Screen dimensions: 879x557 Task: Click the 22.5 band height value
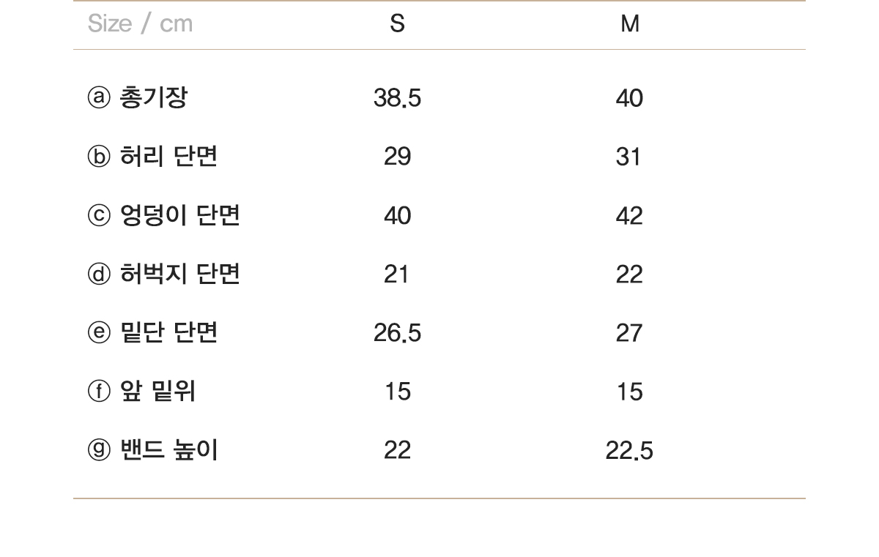pyautogui.click(x=628, y=451)
